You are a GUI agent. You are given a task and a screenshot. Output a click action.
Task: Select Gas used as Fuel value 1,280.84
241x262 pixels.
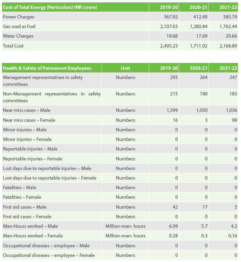pos(199,26)
